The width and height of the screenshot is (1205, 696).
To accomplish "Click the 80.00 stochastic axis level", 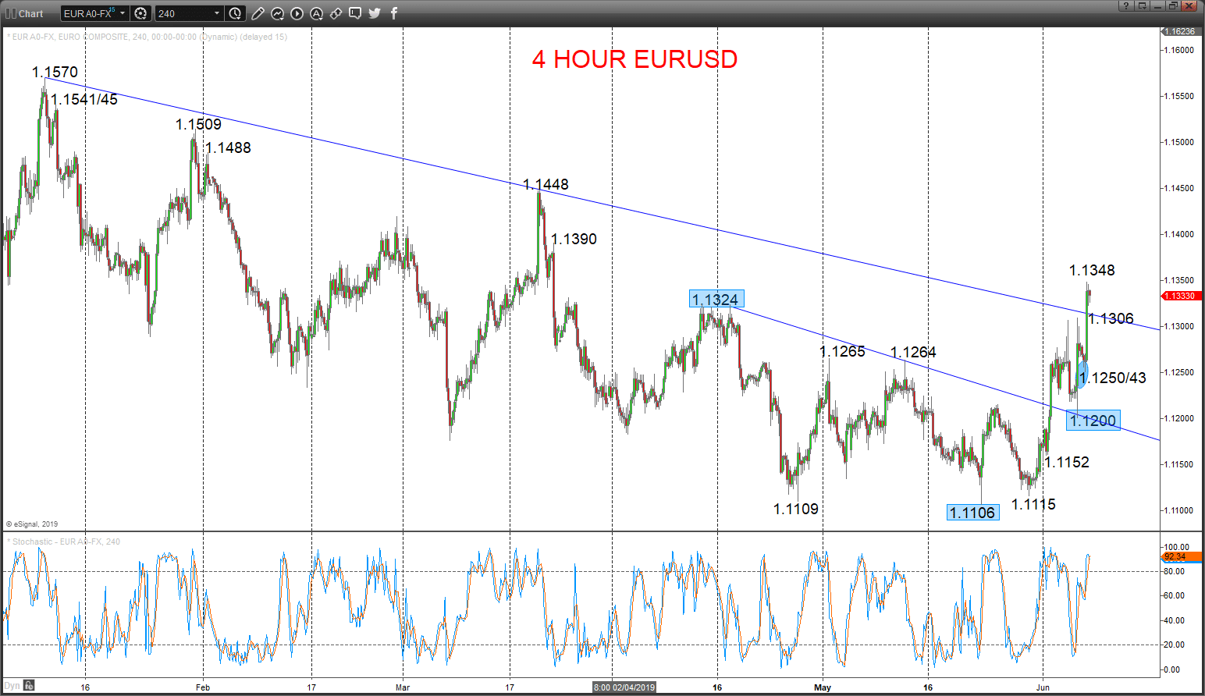I will [x=1173, y=571].
